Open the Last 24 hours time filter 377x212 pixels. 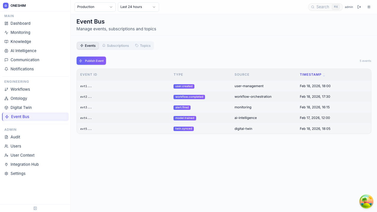click(x=138, y=7)
